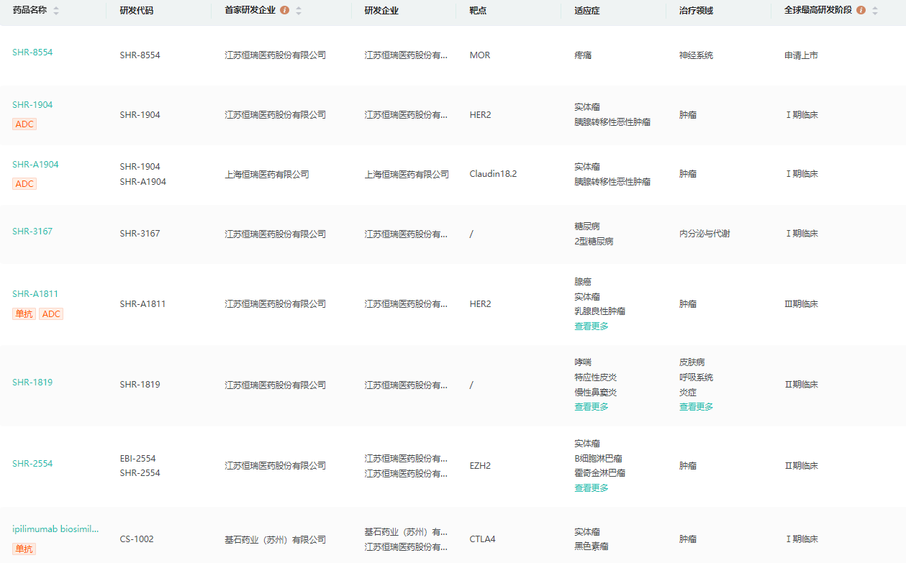Click 霍奇金淋巴瘤 indication text
The width and height of the screenshot is (906, 563).
pos(599,473)
